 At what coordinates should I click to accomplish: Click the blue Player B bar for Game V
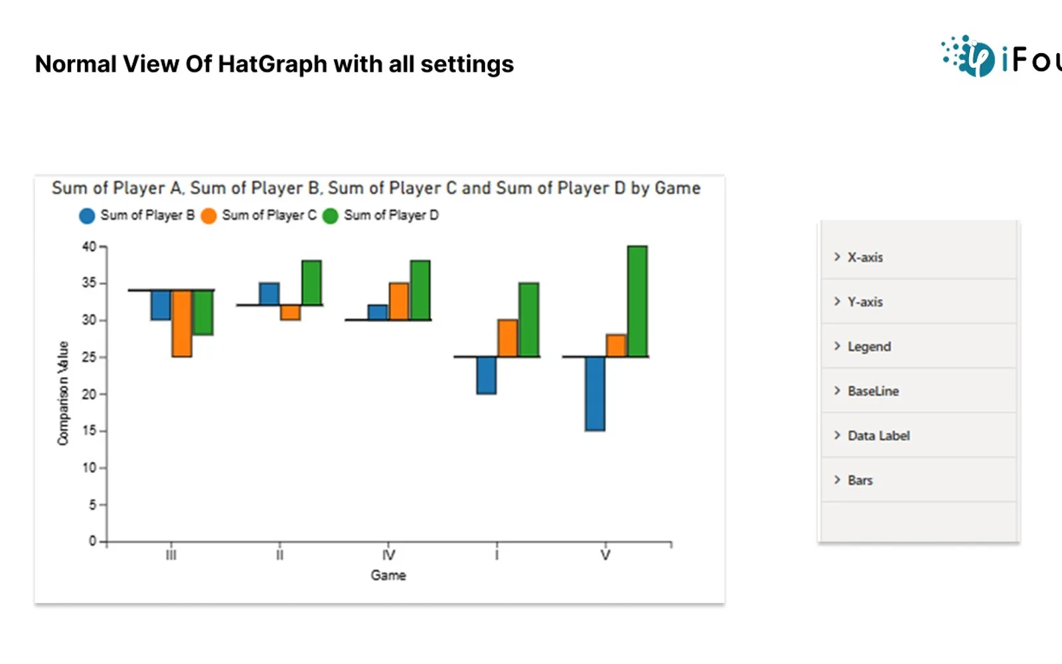595,394
